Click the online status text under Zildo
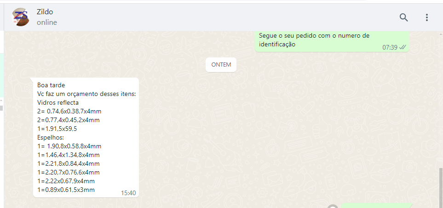Screen dimensions: 443x208 [47, 22]
